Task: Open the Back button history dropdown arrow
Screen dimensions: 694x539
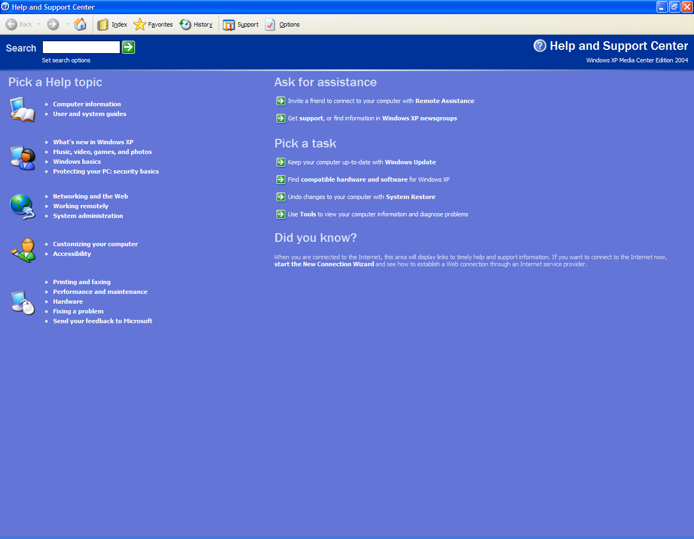Action: pos(39,24)
